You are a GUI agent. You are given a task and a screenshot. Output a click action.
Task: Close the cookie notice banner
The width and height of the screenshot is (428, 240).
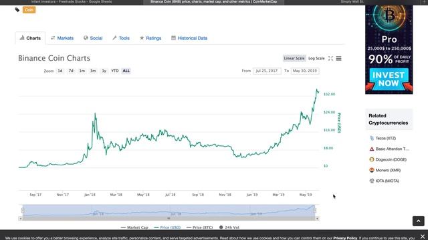coord(423,237)
